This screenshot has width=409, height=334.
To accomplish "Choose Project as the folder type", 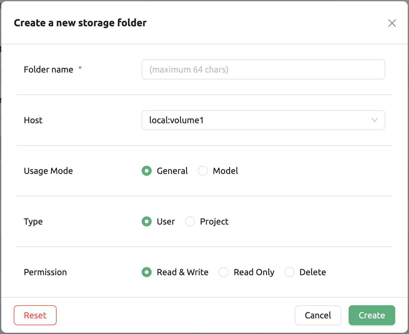I will click(190, 221).
